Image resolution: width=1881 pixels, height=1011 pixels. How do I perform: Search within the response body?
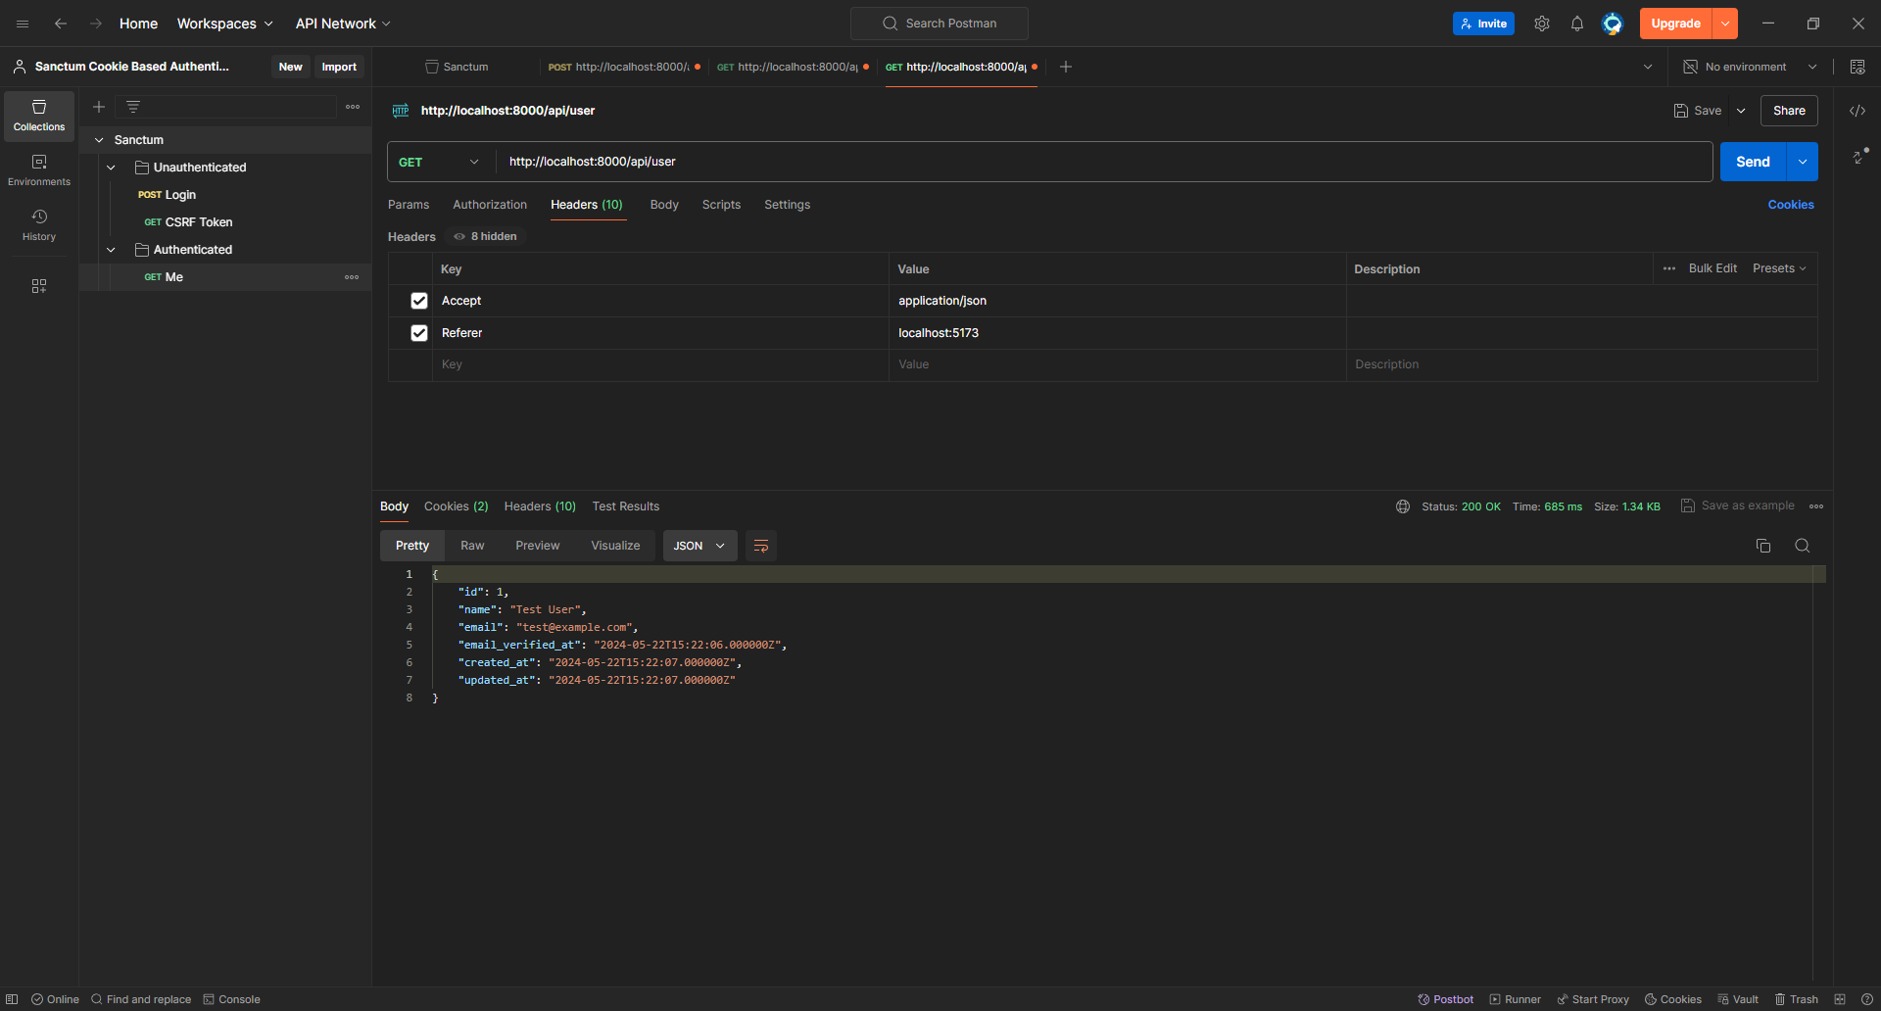[1802, 546]
